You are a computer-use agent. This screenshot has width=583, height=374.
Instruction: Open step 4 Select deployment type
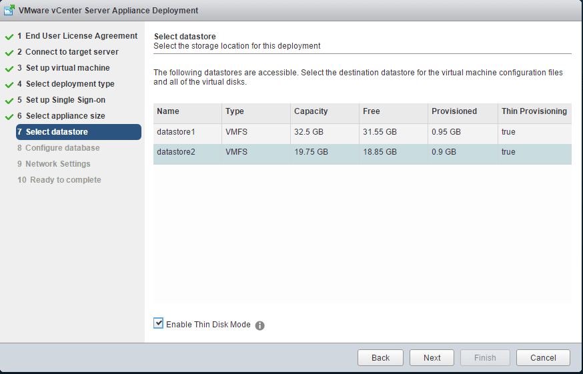(66, 83)
